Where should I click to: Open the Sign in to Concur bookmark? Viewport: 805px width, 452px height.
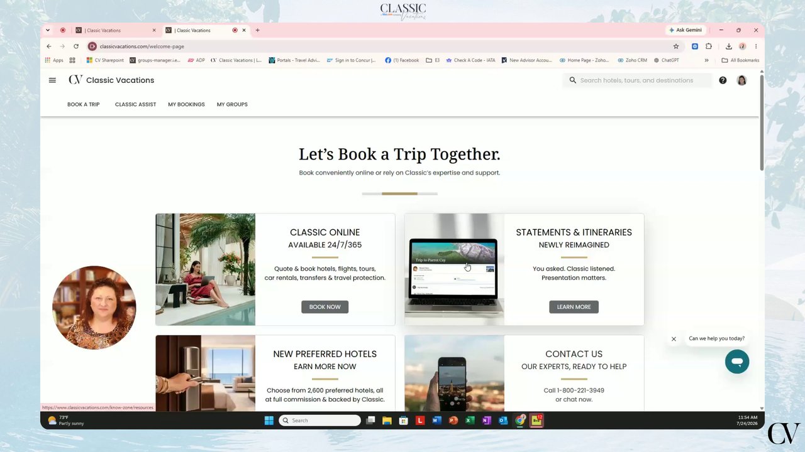point(352,60)
